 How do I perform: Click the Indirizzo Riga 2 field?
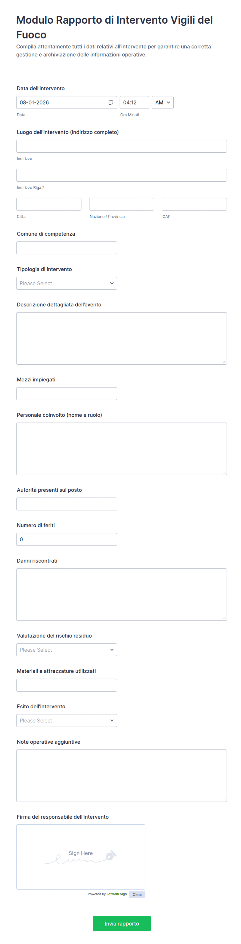coord(122,175)
